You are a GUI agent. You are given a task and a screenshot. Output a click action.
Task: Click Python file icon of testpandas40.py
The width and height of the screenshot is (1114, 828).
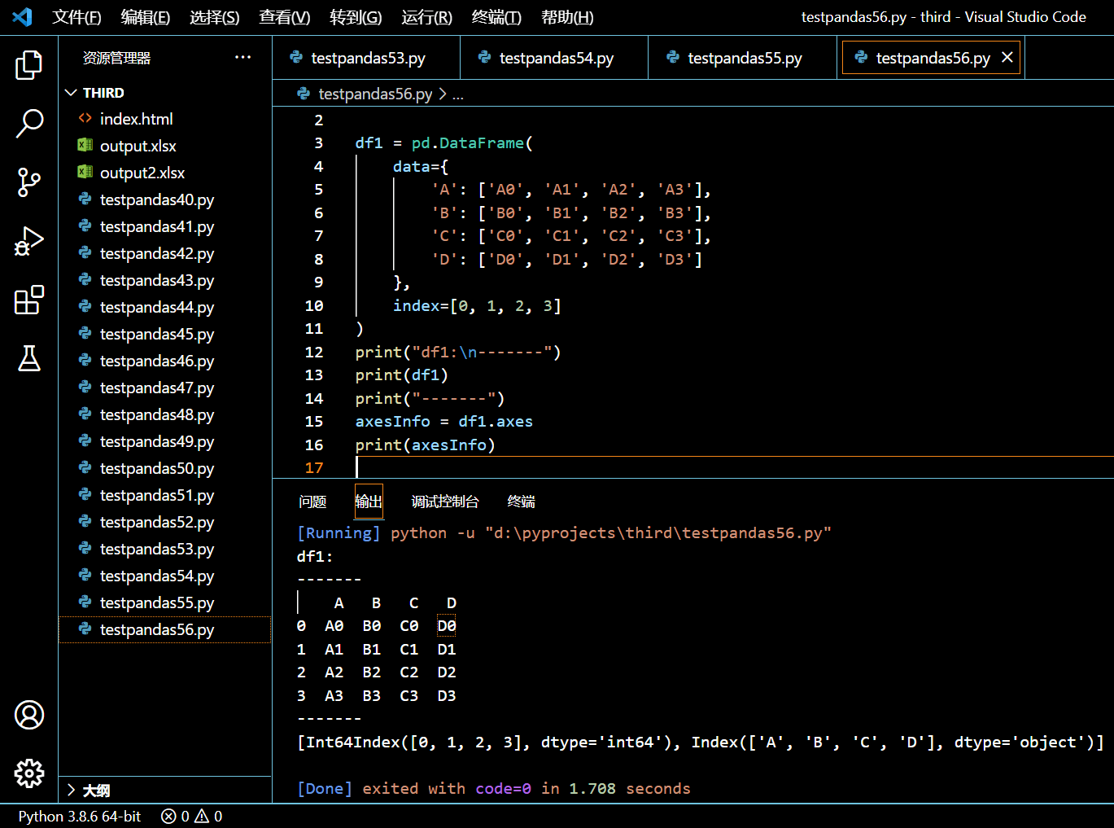[x=85, y=199]
